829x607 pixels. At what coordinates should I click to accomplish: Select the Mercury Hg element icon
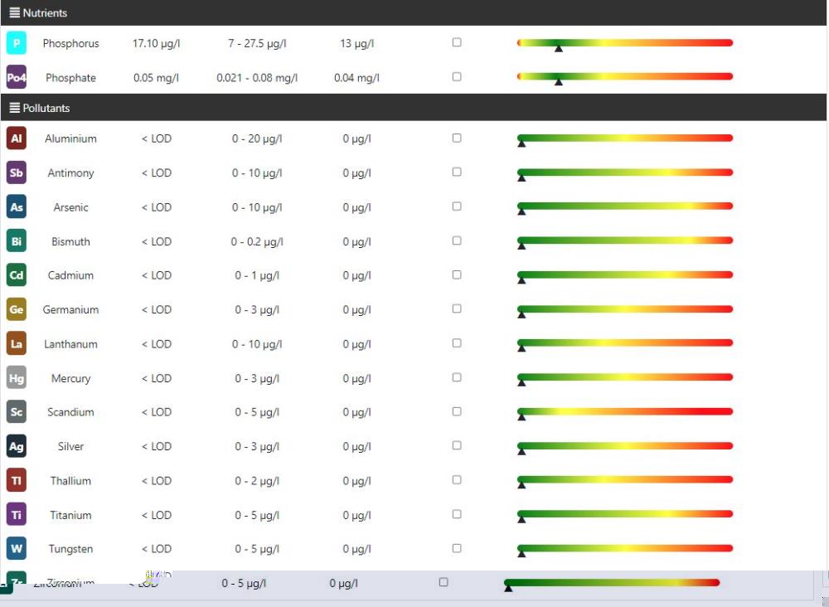click(x=17, y=378)
